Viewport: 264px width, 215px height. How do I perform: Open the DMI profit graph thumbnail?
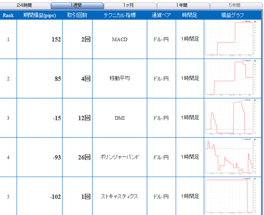click(x=231, y=117)
